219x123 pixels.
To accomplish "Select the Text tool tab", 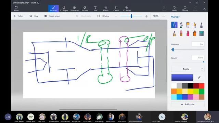I will pos(95,9).
